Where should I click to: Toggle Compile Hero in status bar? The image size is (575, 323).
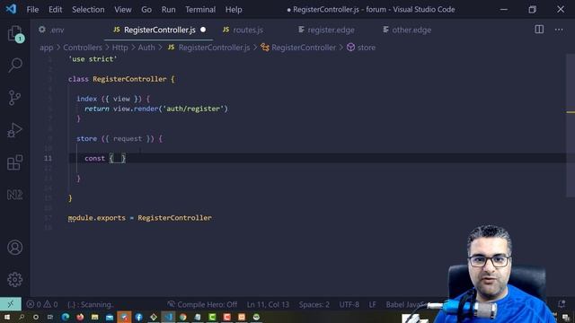[202, 305]
